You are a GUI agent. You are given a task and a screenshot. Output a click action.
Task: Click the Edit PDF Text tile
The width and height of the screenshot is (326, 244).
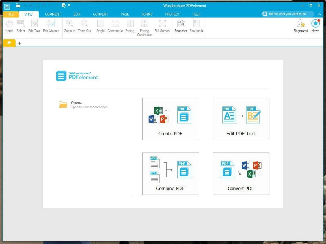241,119
